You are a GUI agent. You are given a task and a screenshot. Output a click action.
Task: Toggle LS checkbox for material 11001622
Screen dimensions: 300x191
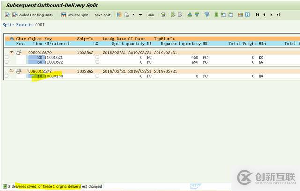click(x=97, y=61)
